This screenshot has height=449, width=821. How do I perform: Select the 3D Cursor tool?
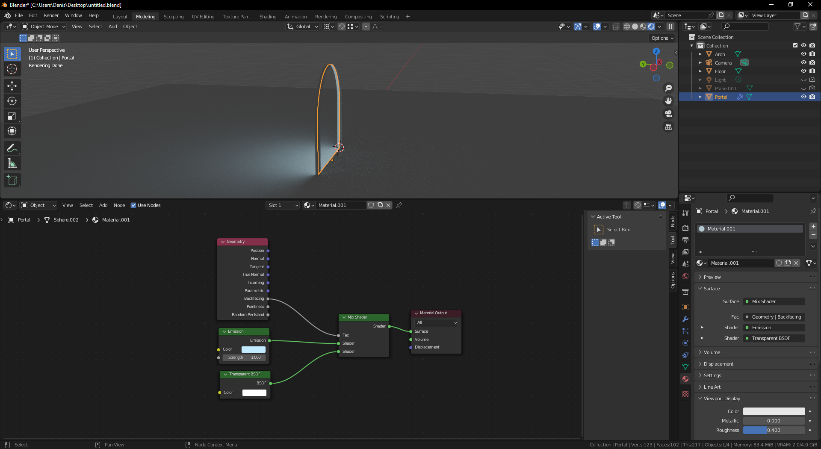(x=12, y=69)
